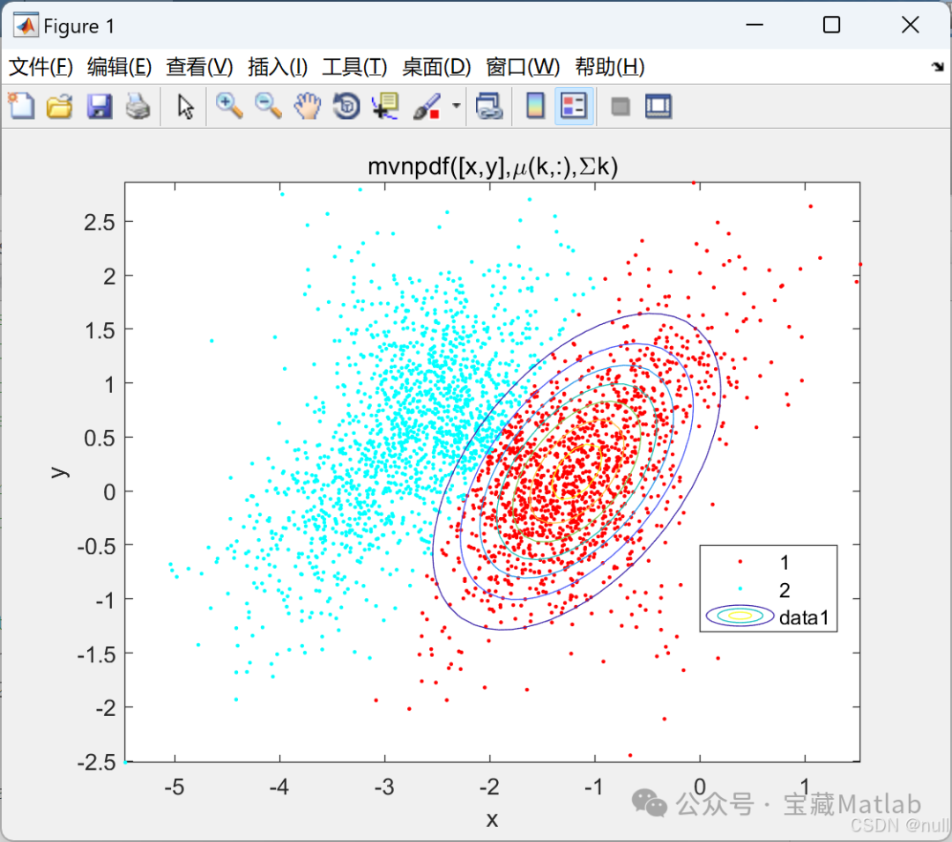952x842 pixels.
Task: Click the Link Plot toolbar icon
Action: point(489,107)
